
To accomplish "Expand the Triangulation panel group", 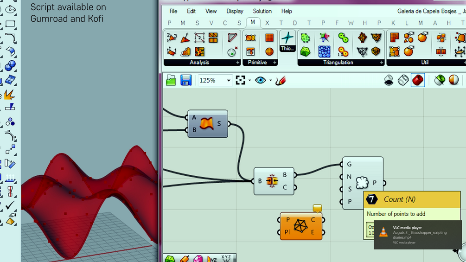I will click(x=381, y=63).
